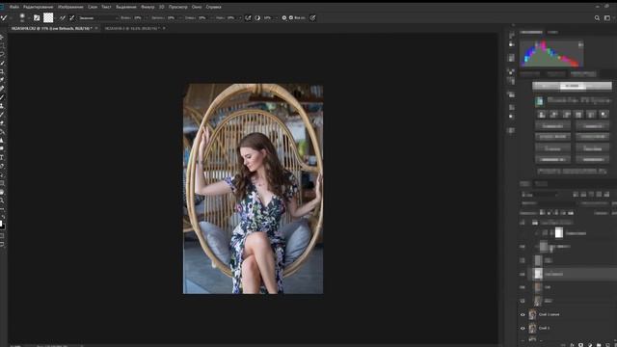Open the brush preset picker
617x347 pixels.
[x=22, y=17]
